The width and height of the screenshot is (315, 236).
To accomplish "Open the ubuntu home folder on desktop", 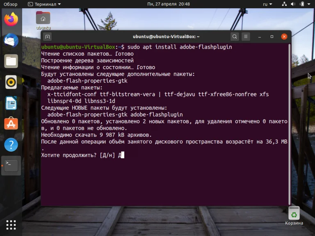I will click(43, 20).
